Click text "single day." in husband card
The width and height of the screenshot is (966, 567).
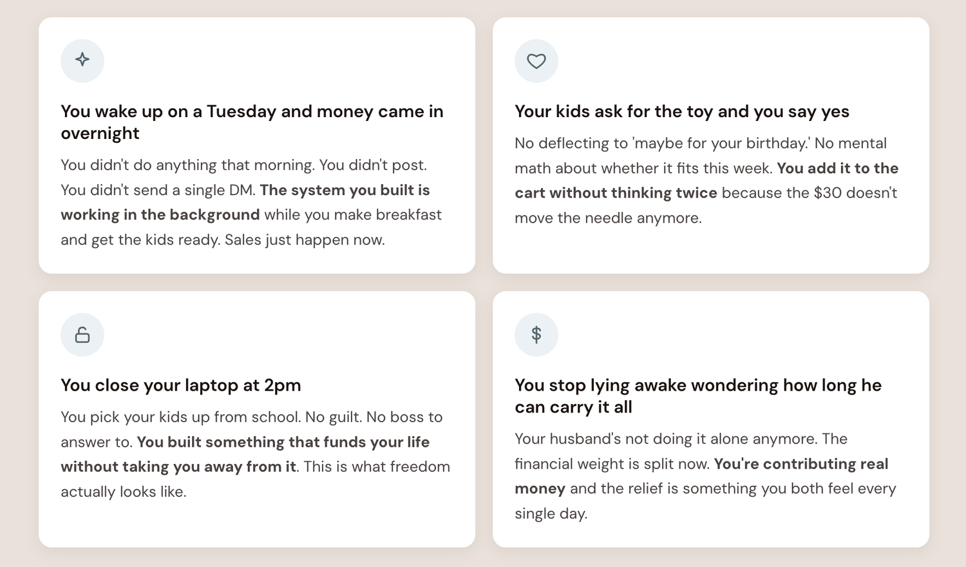[x=551, y=514]
